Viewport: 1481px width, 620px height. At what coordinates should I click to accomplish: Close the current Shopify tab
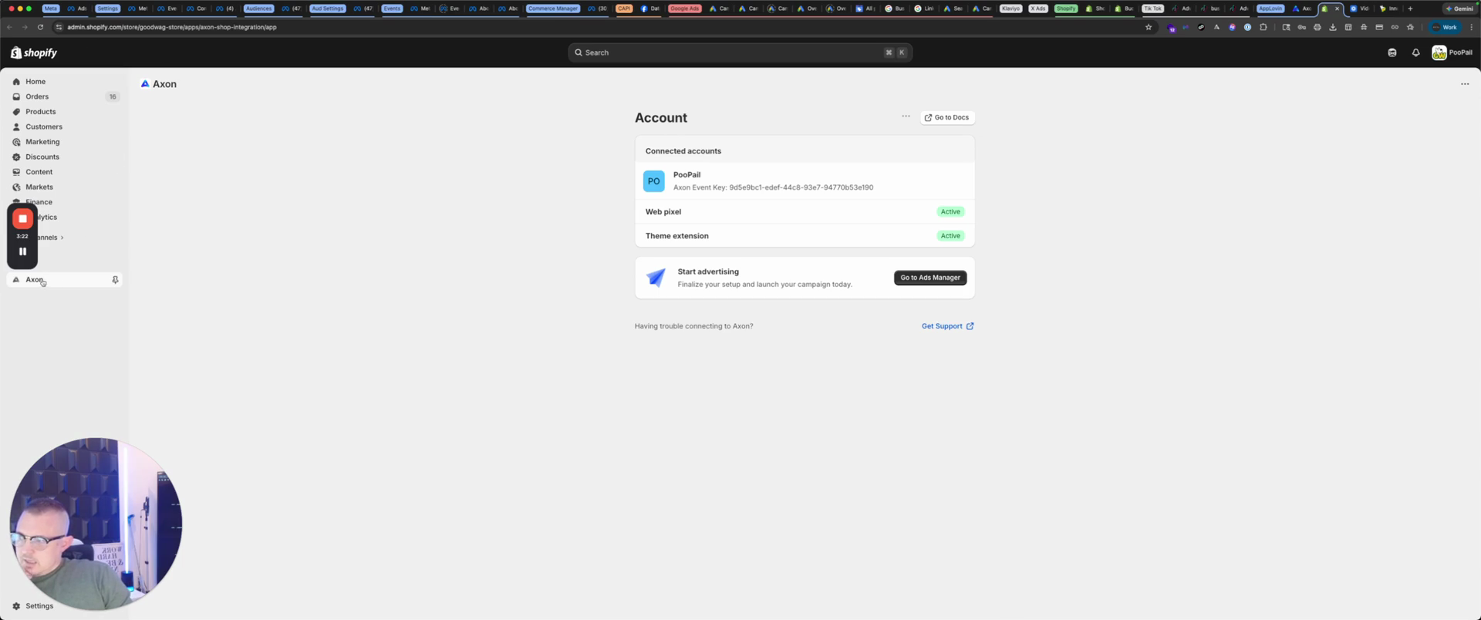pyautogui.click(x=1337, y=8)
